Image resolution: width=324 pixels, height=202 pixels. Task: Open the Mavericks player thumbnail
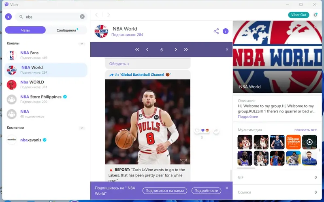pyautogui.click(x=277, y=142)
